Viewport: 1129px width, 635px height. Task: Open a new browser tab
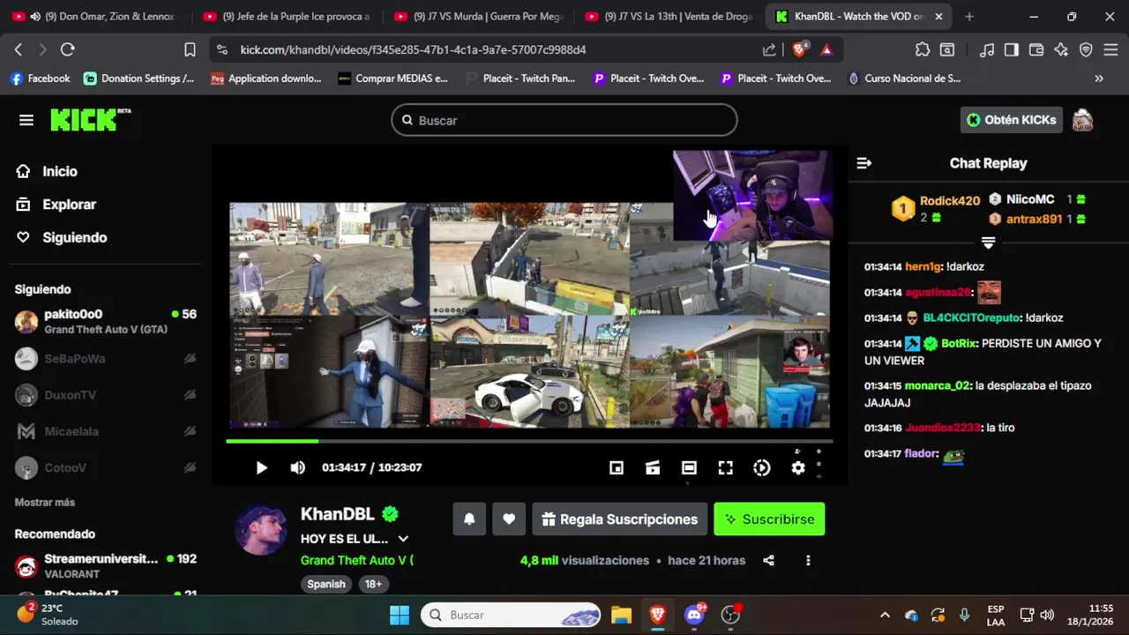(969, 17)
